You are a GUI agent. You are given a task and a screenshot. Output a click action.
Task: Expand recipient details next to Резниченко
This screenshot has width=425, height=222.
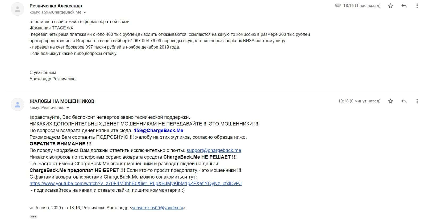(68, 108)
